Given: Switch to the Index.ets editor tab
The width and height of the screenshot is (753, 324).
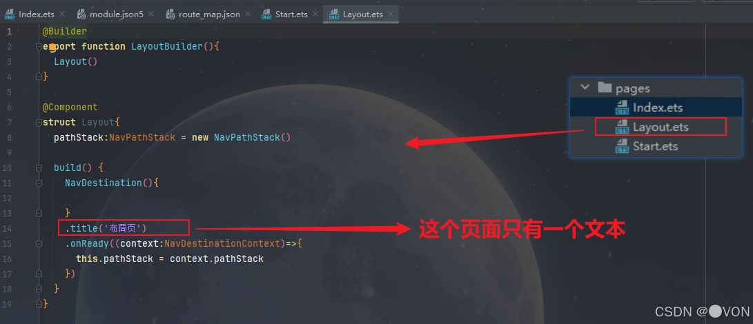Looking at the screenshot, I should pos(36,14).
